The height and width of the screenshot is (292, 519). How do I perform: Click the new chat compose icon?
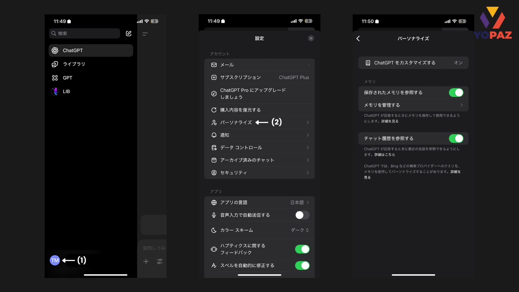tap(129, 33)
